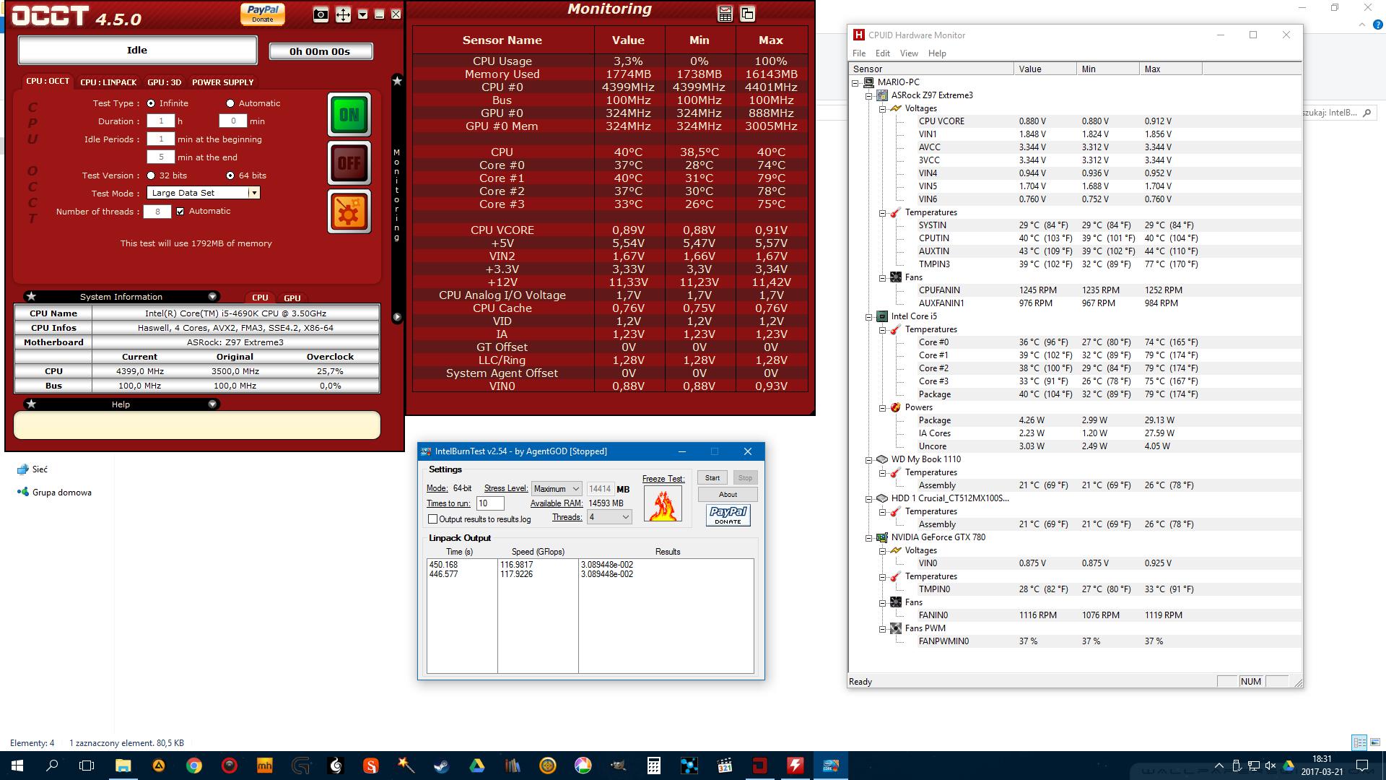This screenshot has height=780, width=1386.
Task: Collapse the NVIDIA GeForce GTX 780 node
Action: tap(869, 538)
